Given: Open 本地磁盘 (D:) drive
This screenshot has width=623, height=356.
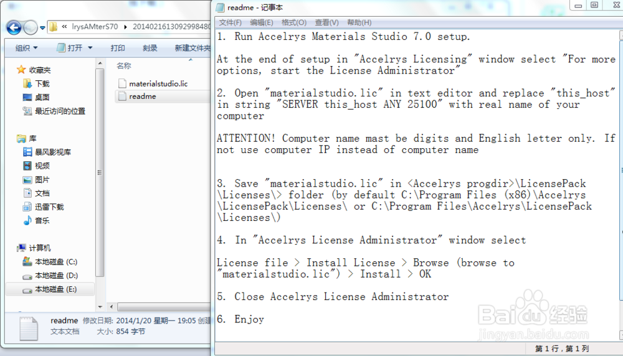Looking at the screenshot, I should (56, 276).
